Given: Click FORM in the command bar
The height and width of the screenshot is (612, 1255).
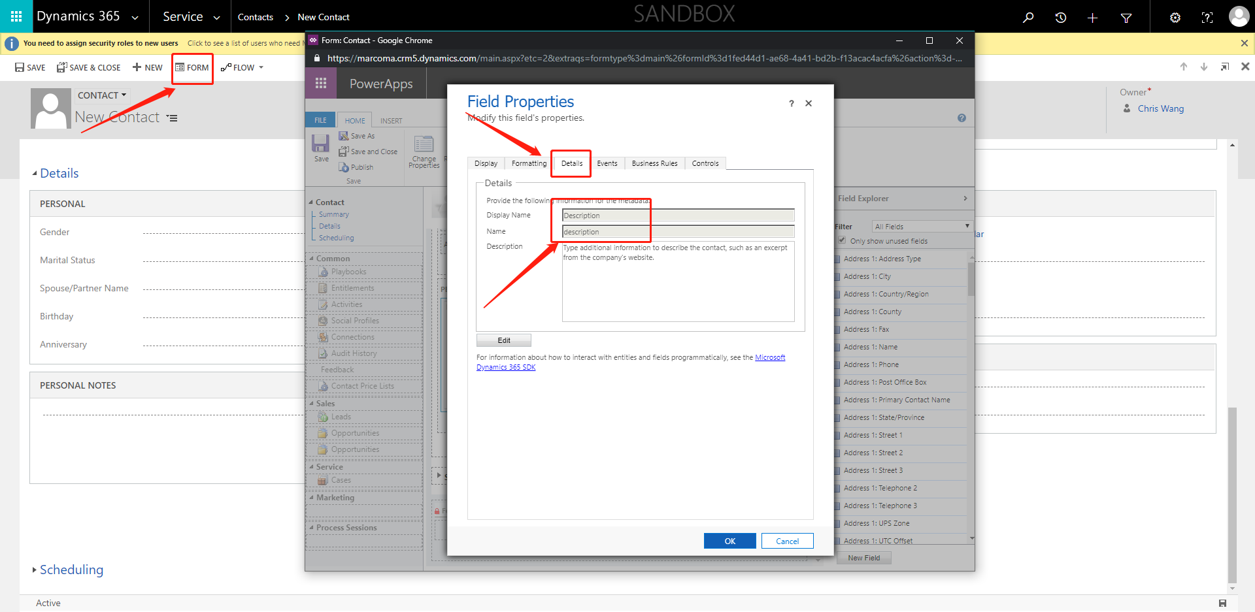Looking at the screenshot, I should pyautogui.click(x=192, y=67).
